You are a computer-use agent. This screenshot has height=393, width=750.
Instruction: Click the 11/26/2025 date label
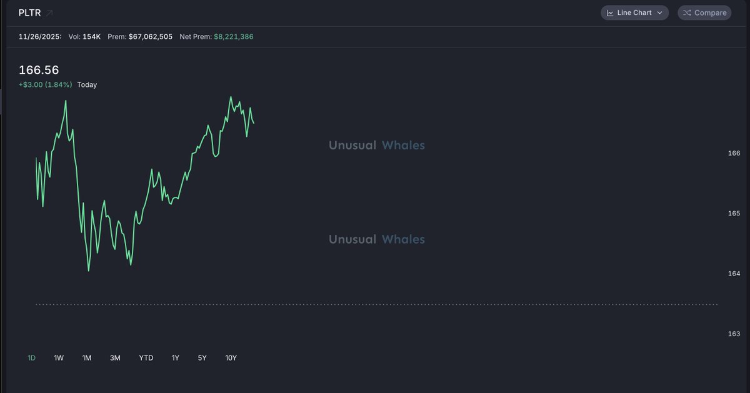coord(40,37)
